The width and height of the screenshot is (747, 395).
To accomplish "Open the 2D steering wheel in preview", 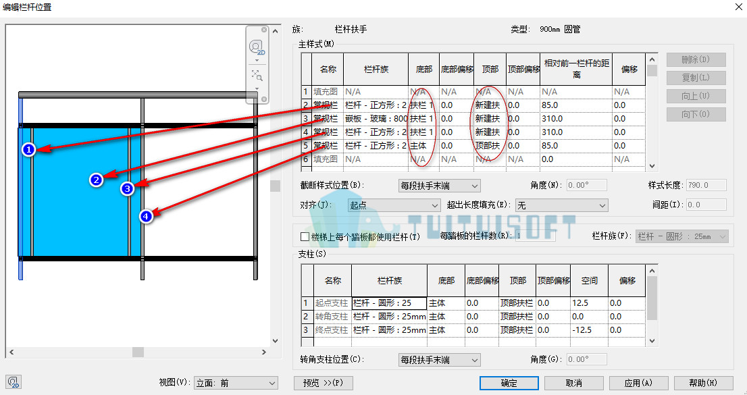I will 257,47.
